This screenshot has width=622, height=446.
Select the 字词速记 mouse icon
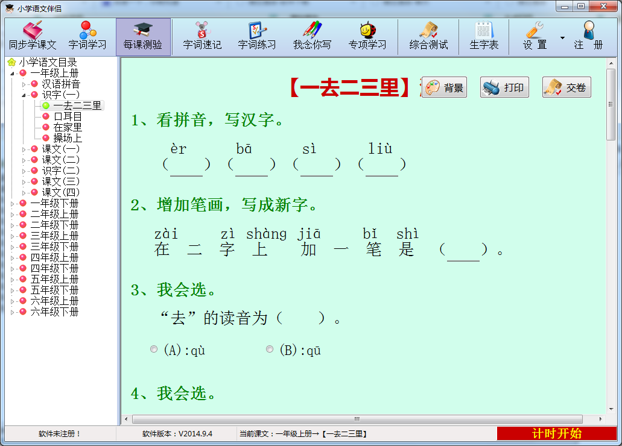(202, 36)
